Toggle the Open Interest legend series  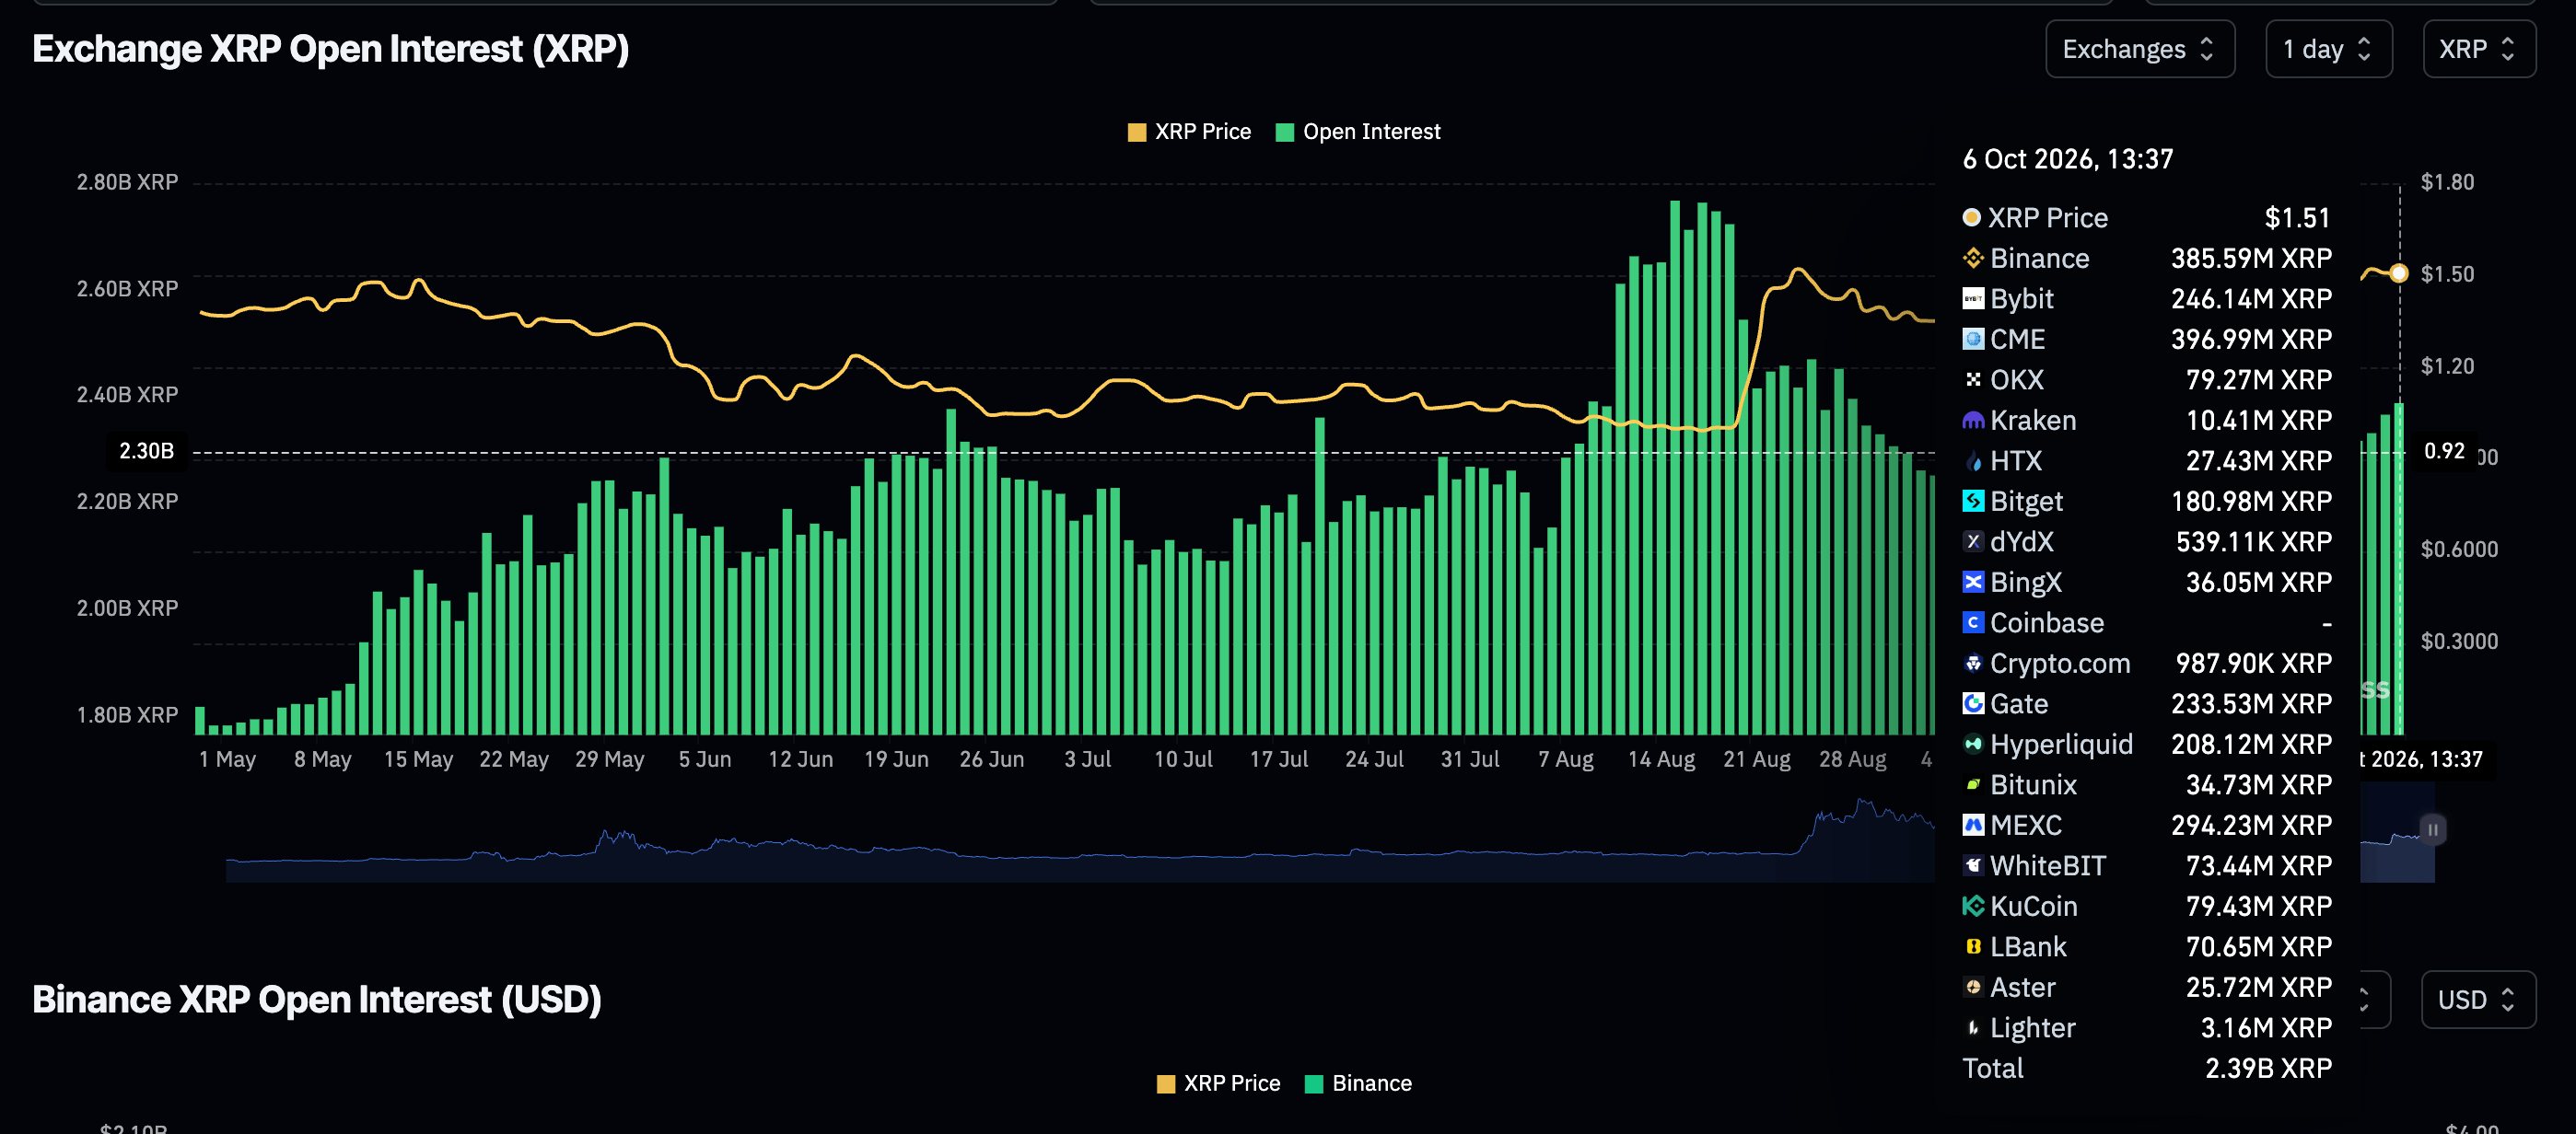[1358, 132]
